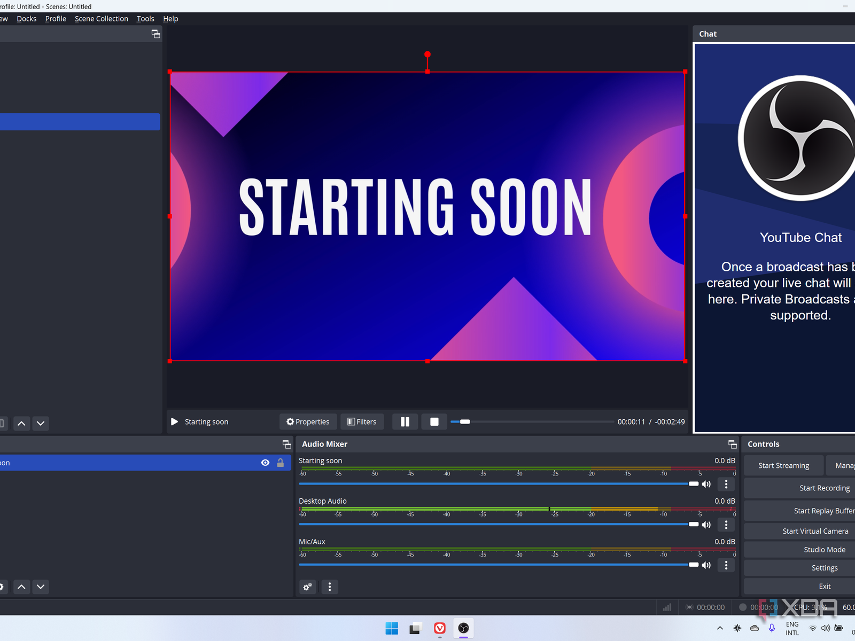Click the media playback seek slider
Image resolution: width=855 pixels, height=641 pixels.
pyautogui.click(x=532, y=422)
